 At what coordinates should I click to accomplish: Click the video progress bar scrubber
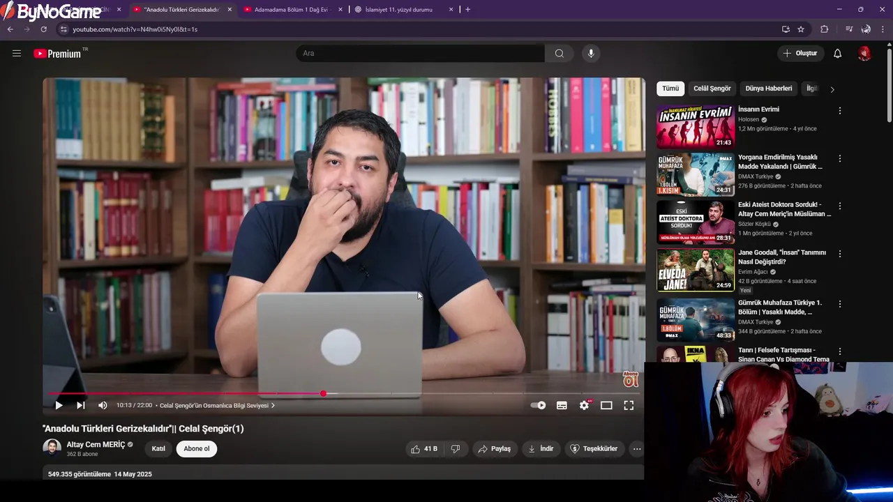click(323, 394)
